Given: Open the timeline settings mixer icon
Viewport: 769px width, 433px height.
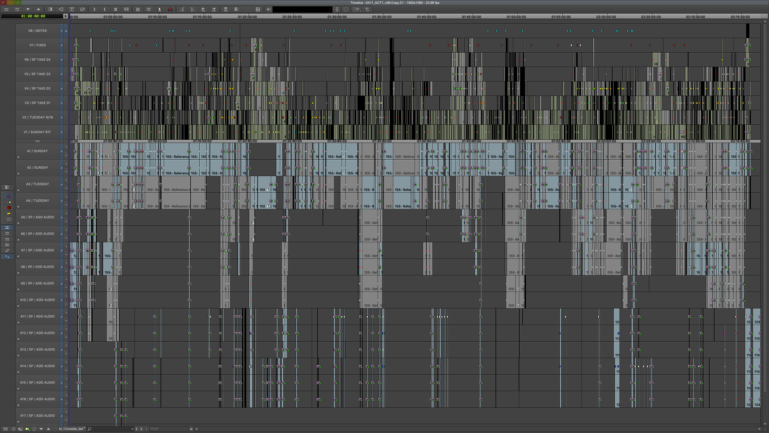Looking at the screenshot, I should point(6,9).
